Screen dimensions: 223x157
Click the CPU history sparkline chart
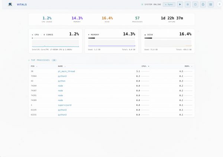point(55,44)
